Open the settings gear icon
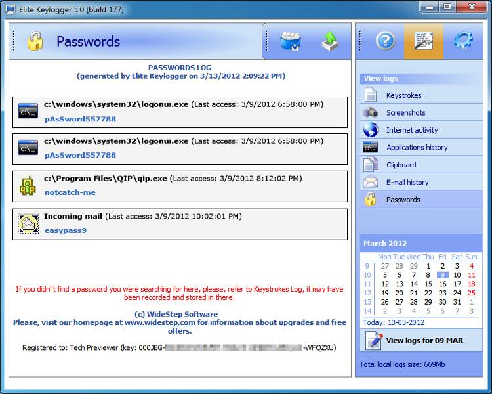 click(x=463, y=41)
